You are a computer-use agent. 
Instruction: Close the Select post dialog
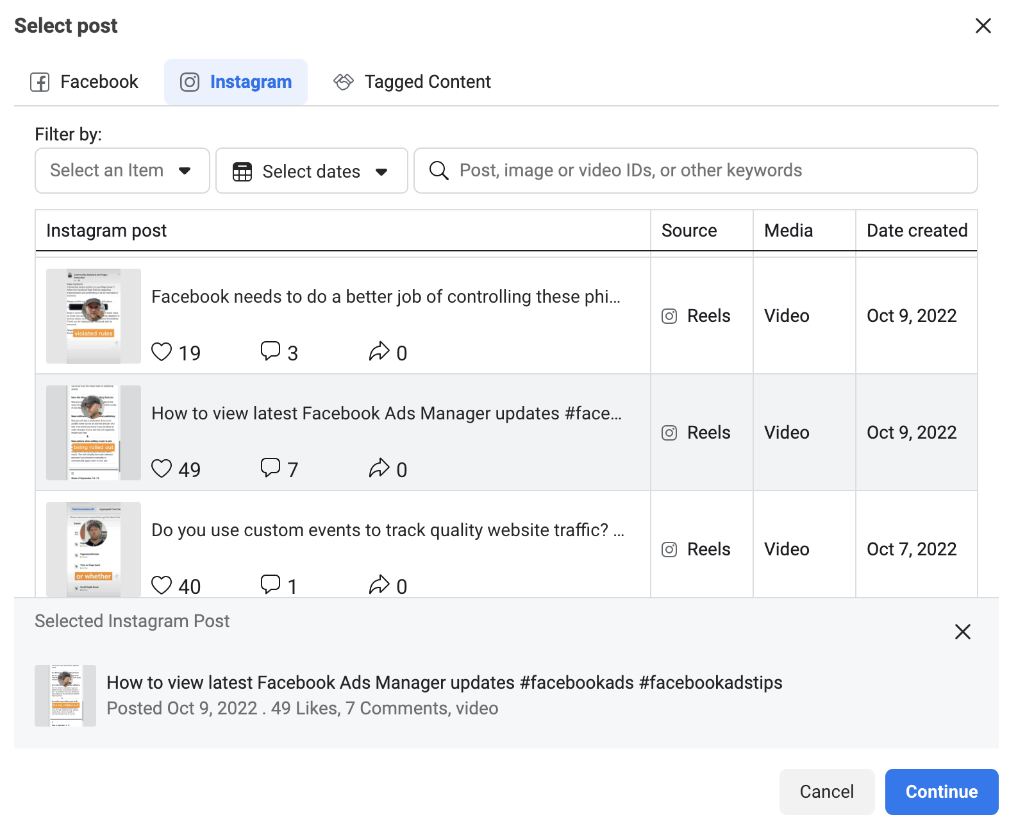pyautogui.click(x=983, y=26)
